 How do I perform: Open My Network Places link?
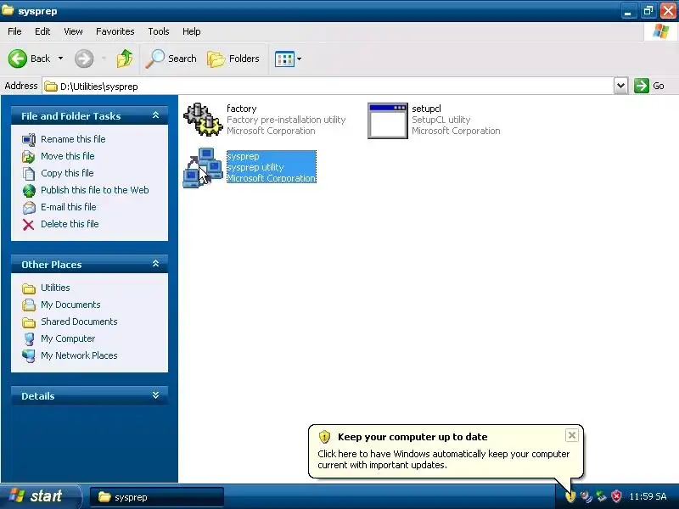[x=79, y=355]
